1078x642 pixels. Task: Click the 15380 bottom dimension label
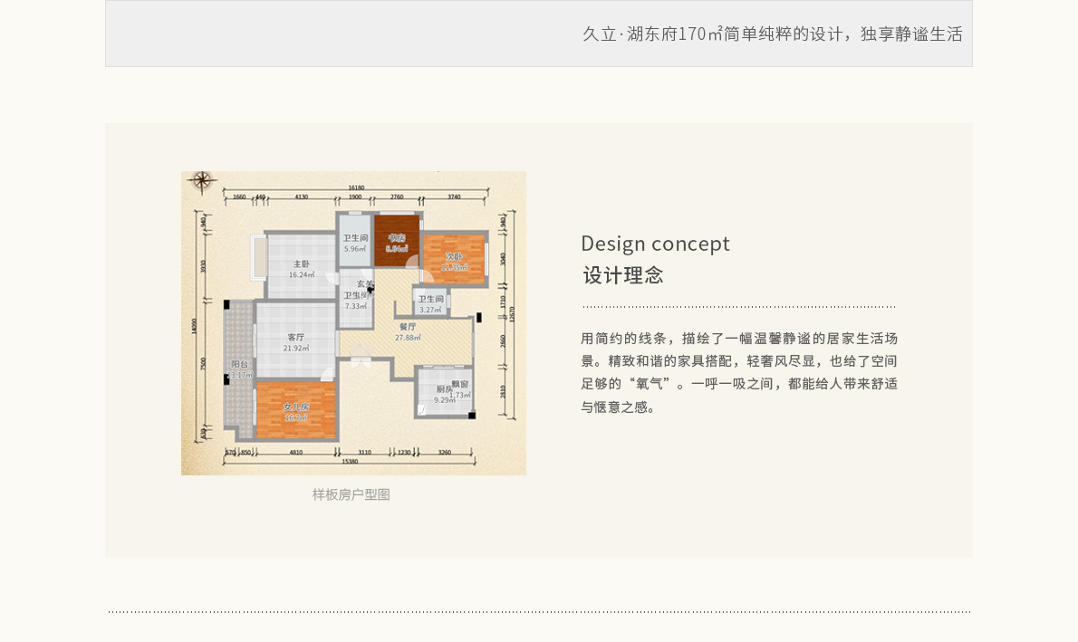point(350,461)
